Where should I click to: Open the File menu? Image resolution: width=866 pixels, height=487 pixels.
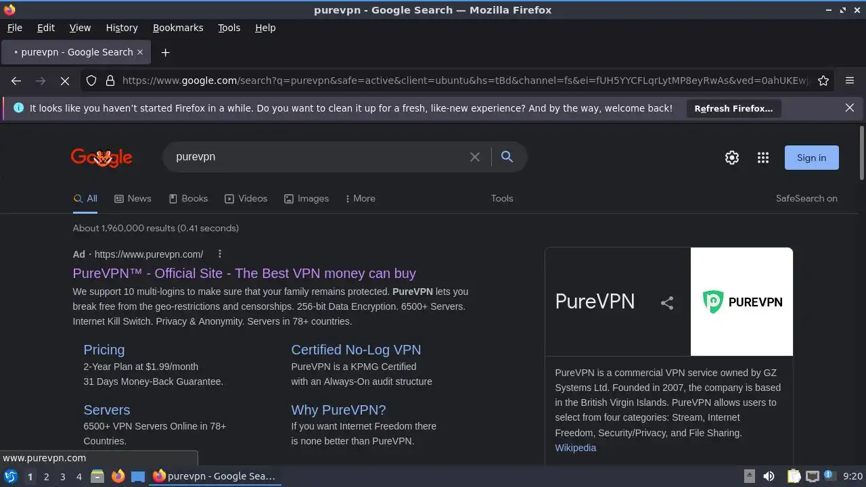[14, 28]
